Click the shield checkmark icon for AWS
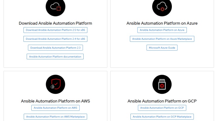Viewport: 217px width, 121px height. (55, 84)
